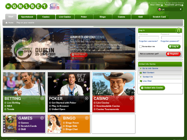Click the Unibet Open Dublin leaf logo
This screenshot has width=187, height=140.
coord(23,48)
